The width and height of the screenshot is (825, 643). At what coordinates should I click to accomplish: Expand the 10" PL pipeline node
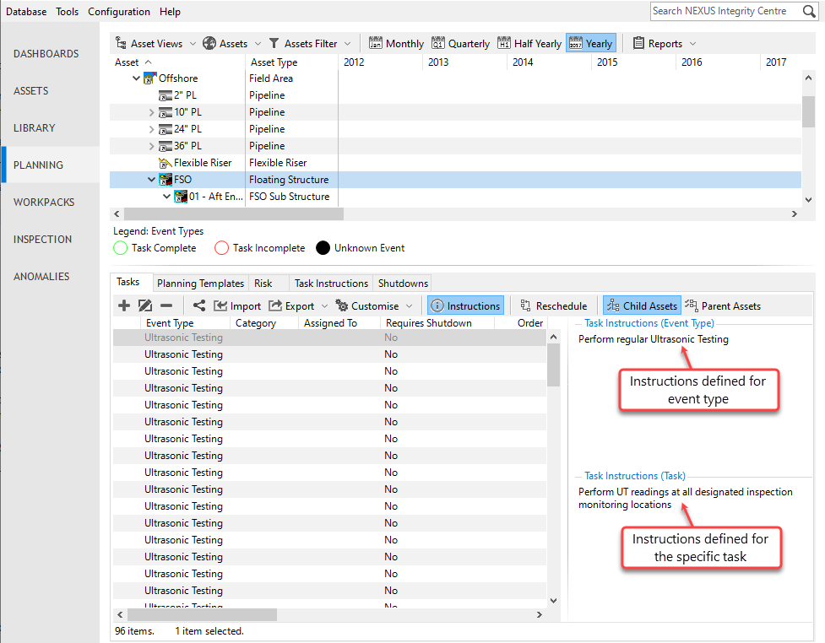coord(151,112)
